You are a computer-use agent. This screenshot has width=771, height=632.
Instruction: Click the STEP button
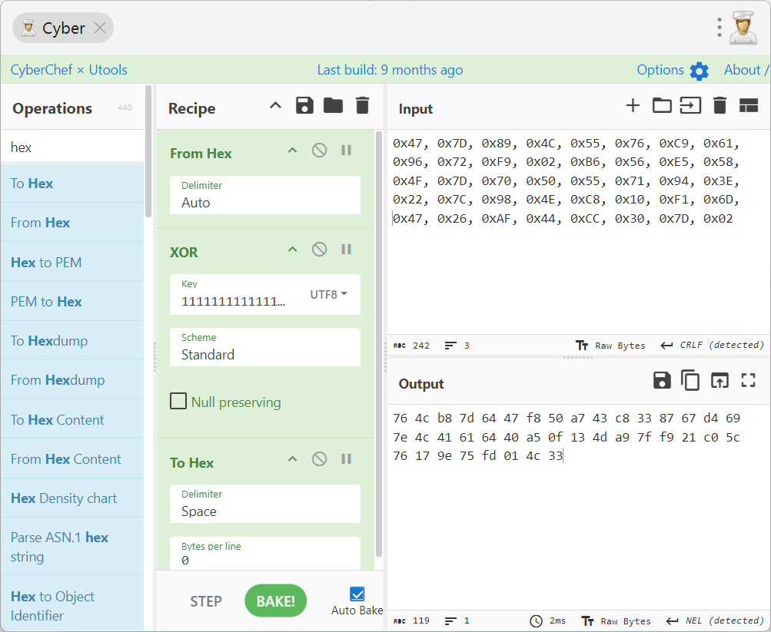point(205,601)
